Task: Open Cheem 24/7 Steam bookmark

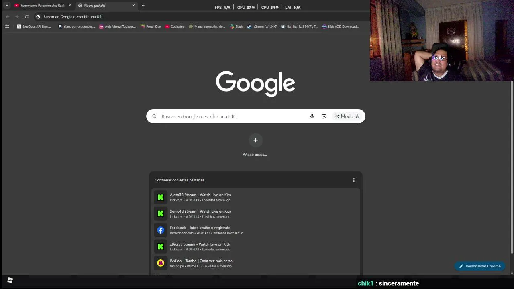Action: tap(262, 26)
